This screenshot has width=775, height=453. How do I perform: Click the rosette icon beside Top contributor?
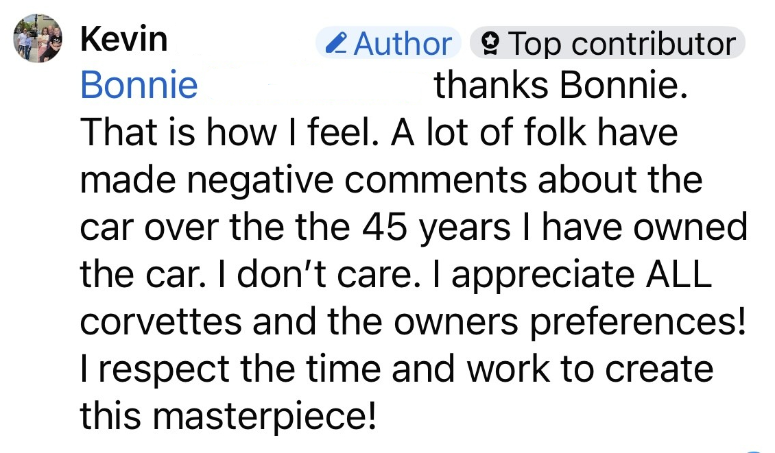pos(490,43)
